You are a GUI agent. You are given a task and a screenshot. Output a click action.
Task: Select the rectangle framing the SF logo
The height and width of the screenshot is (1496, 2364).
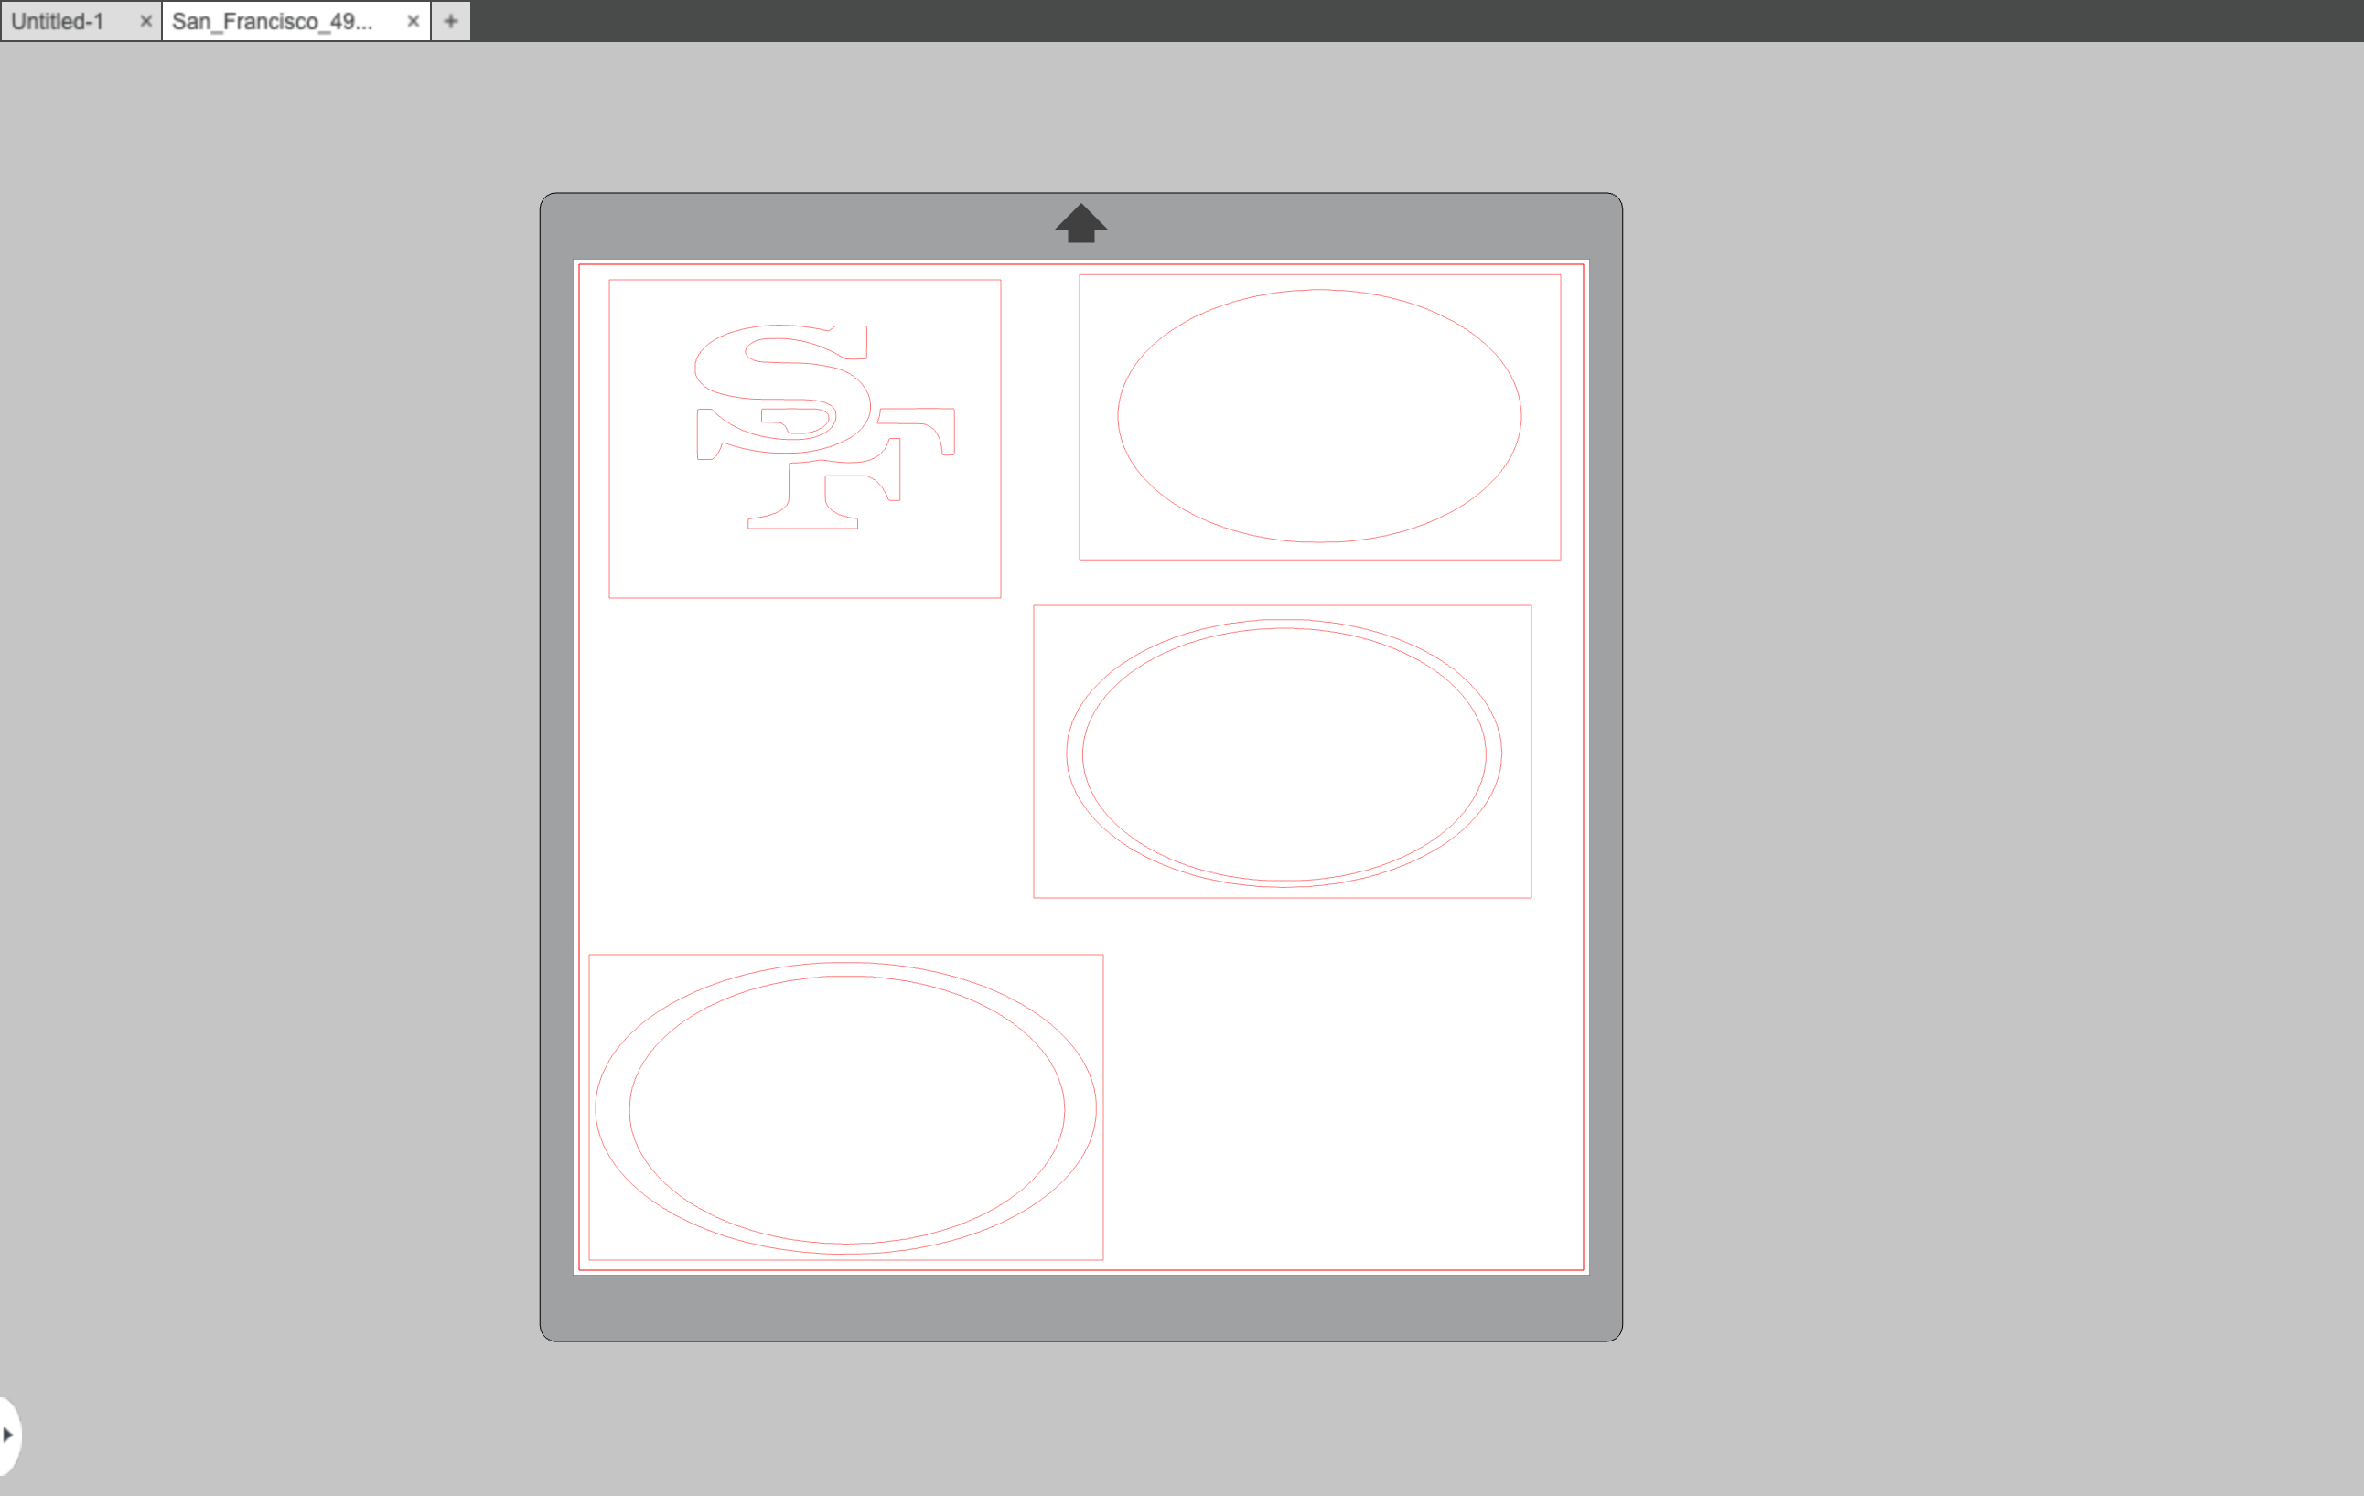pos(805,283)
